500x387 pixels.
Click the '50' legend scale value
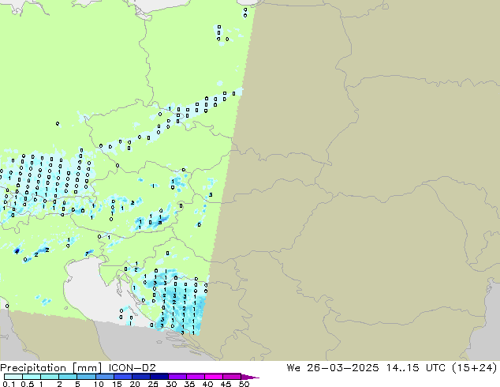[244, 384]
